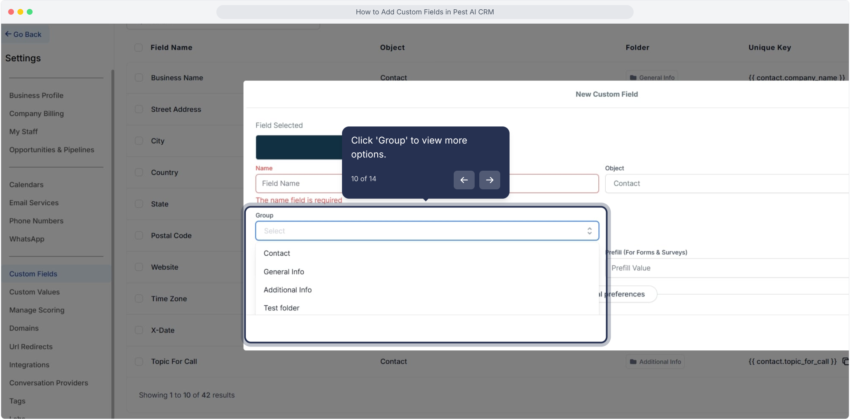Open Integrations settings

pyautogui.click(x=29, y=365)
